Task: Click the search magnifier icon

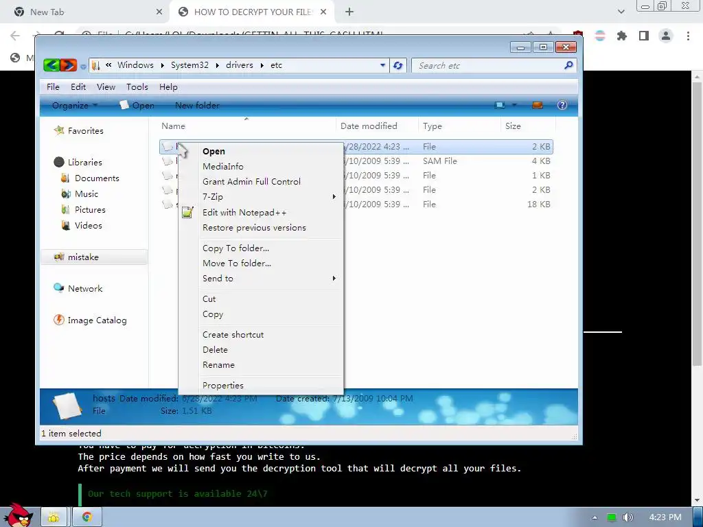Action: [x=568, y=65]
